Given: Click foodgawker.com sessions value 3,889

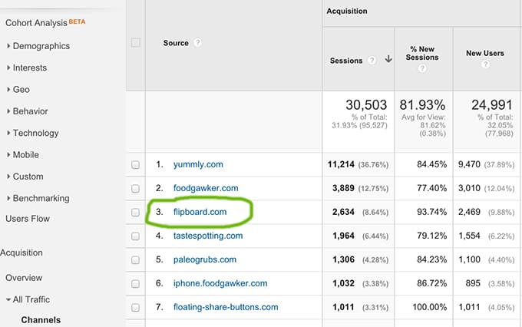Looking at the screenshot, I should [x=343, y=188].
